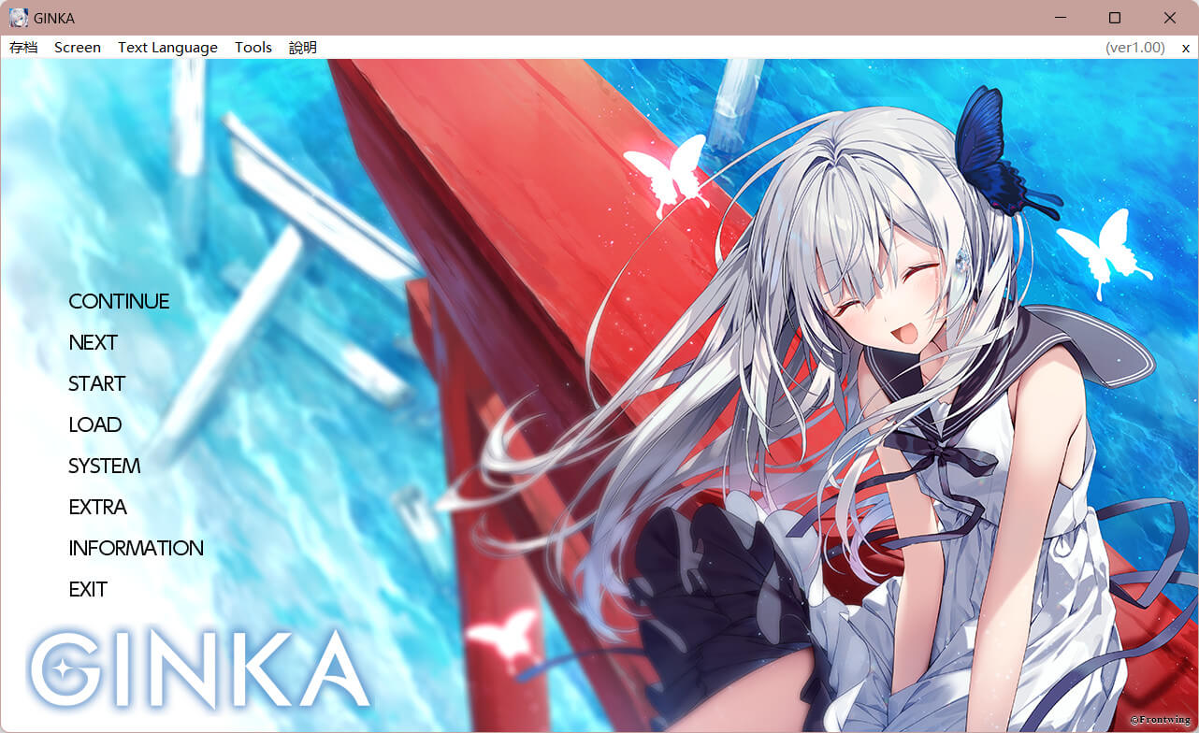This screenshot has width=1199, height=733.
Task: Open the SYSTEM settings option
Action: pyautogui.click(x=105, y=466)
